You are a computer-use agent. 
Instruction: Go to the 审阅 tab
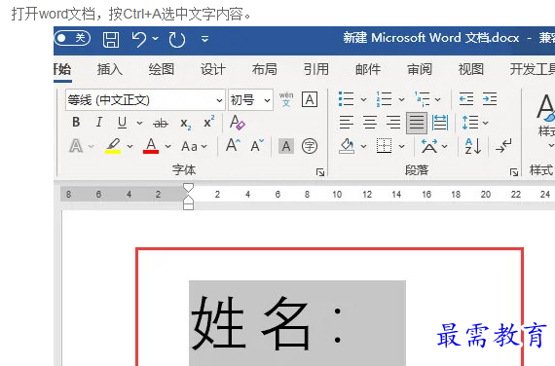420,69
